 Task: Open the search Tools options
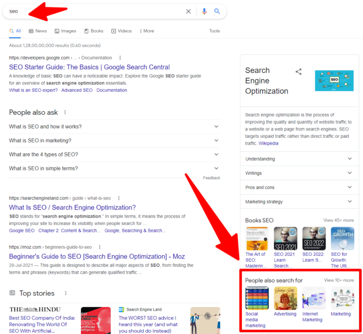coord(214,31)
